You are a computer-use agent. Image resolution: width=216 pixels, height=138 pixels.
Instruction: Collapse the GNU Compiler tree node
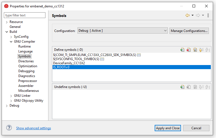click(x=11, y=42)
